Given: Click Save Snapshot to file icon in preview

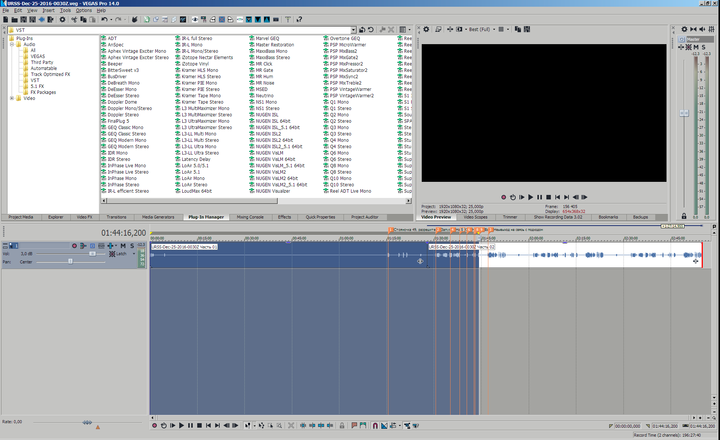Looking at the screenshot, I should point(527,29).
